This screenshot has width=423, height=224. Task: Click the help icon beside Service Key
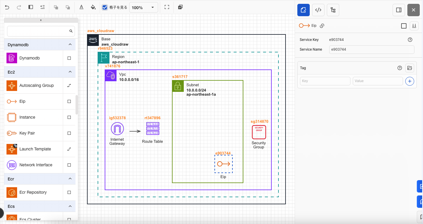click(410, 40)
